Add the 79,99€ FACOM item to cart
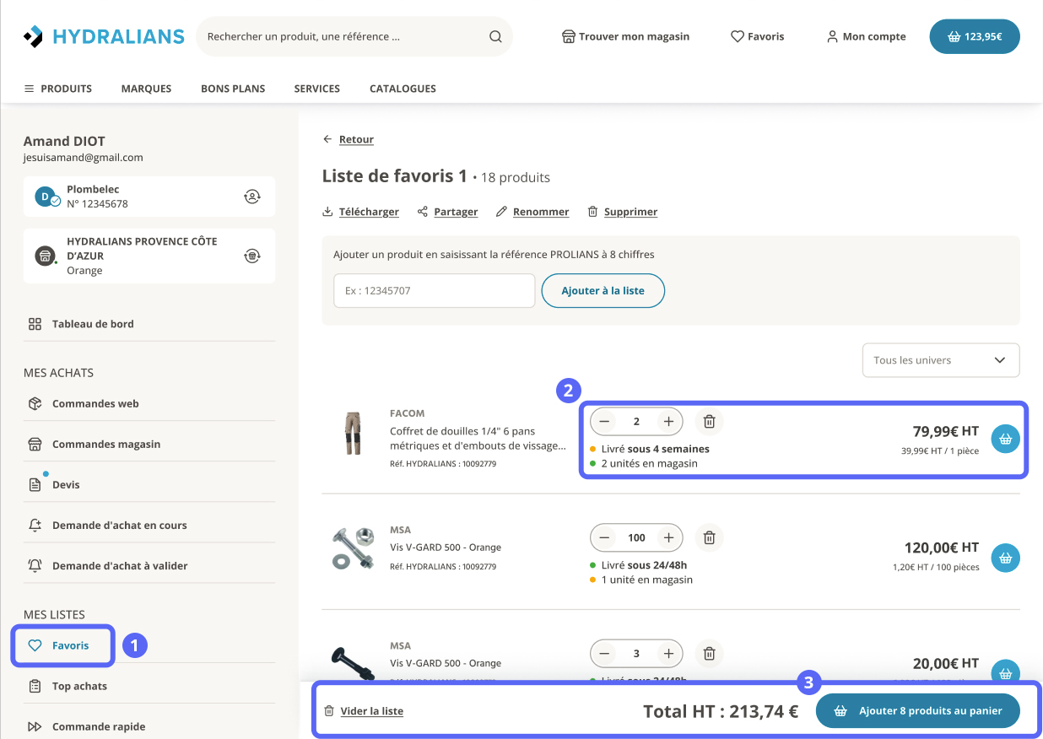Image resolution: width=1043 pixels, height=739 pixels. point(1005,439)
